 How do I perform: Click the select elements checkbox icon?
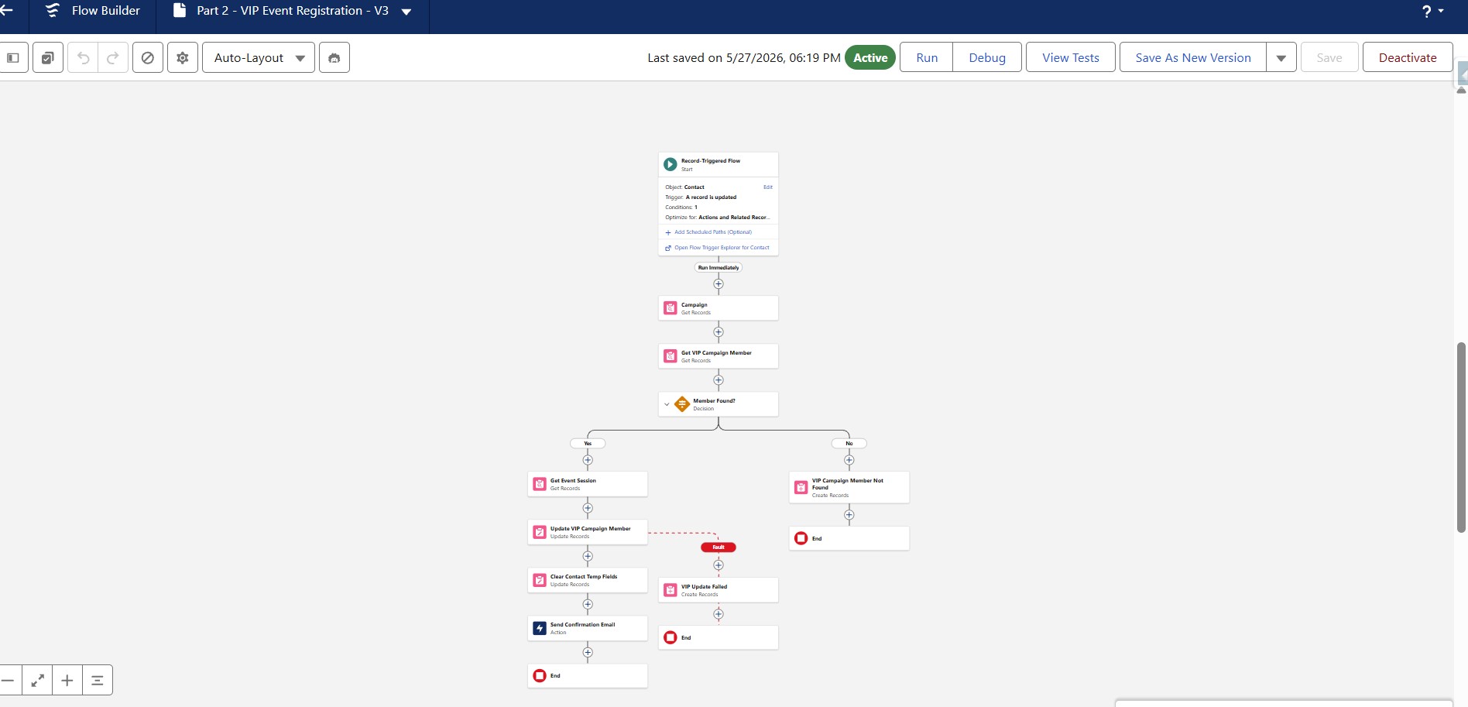pos(48,57)
